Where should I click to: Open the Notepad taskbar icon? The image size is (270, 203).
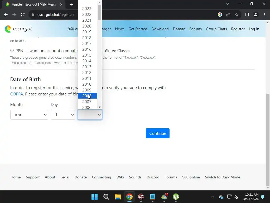(x=153, y=197)
